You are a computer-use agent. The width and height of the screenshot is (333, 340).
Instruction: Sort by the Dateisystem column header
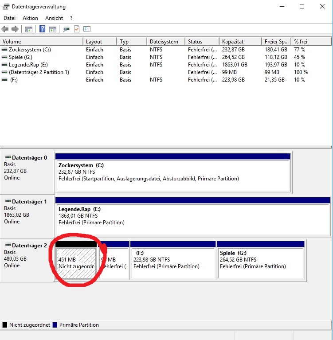pyautogui.click(x=166, y=41)
